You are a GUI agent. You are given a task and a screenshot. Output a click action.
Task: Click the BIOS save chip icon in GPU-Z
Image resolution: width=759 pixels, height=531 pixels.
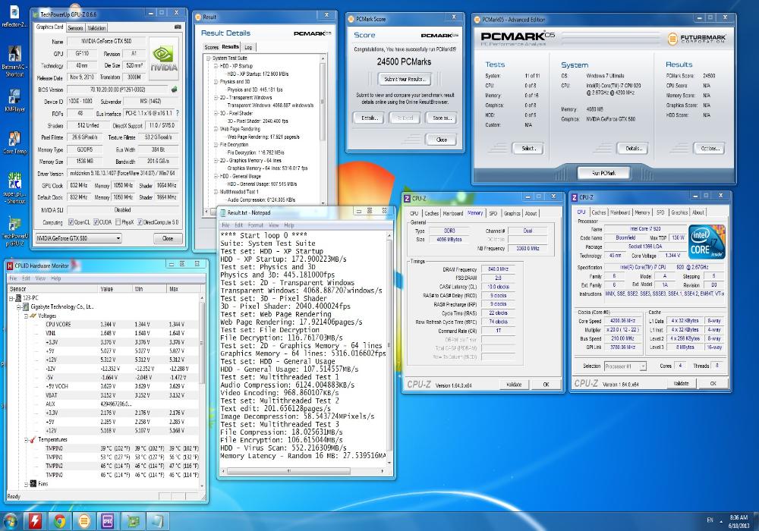(x=175, y=90)
